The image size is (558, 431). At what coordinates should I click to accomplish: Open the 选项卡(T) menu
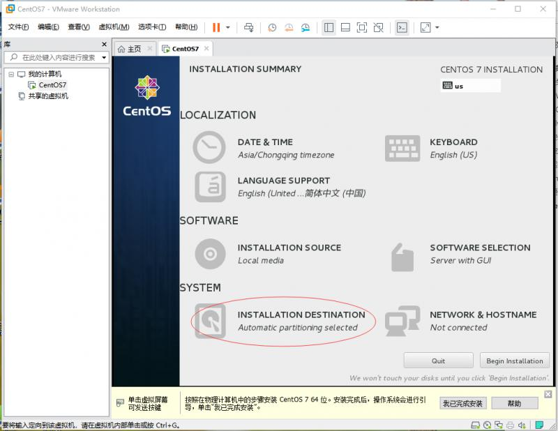pyautogui.click(x=152, y=27)
